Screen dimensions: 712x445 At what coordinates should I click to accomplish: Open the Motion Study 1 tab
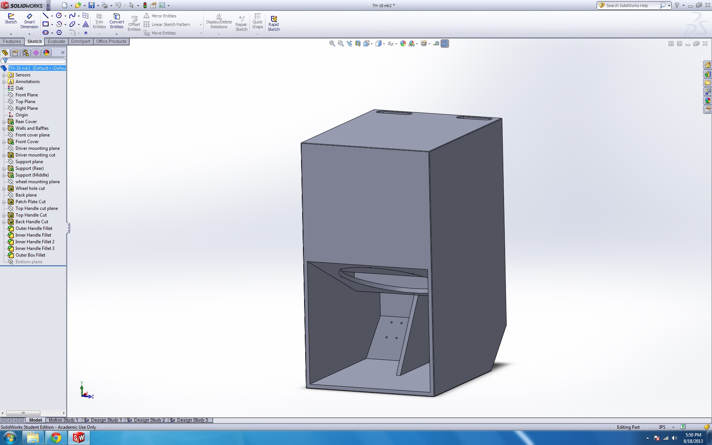63,420
